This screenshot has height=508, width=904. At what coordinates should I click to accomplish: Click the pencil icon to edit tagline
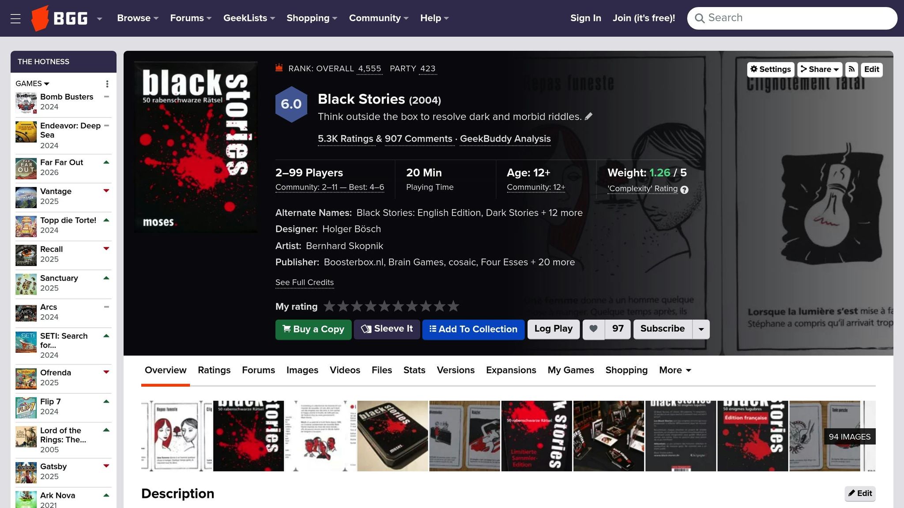pos(588,116)
